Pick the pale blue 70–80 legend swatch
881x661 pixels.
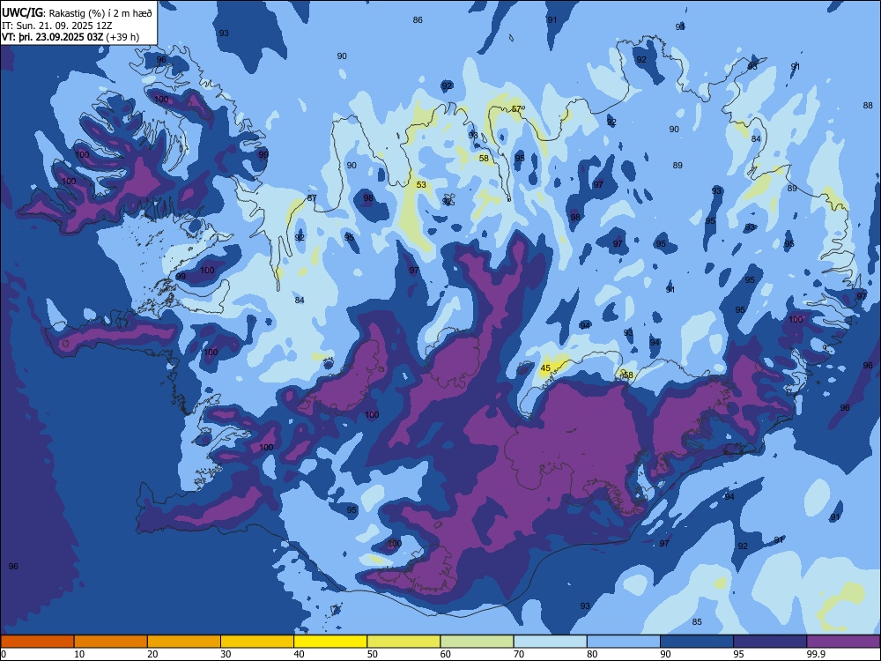coord(550,642)
